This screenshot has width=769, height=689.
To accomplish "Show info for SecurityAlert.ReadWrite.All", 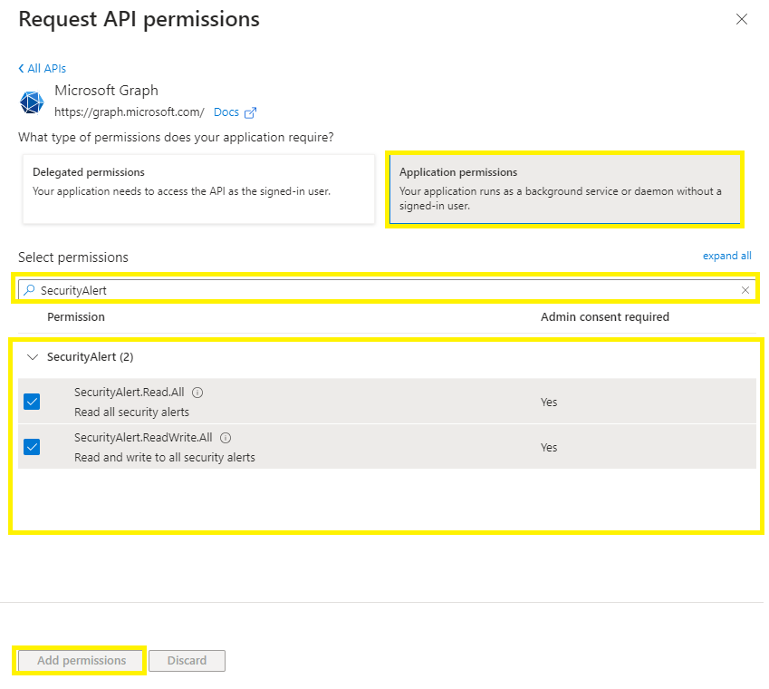I will 226,438.
